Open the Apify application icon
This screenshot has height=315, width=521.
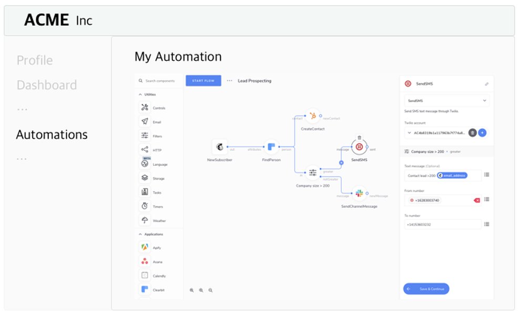point(144,247)
